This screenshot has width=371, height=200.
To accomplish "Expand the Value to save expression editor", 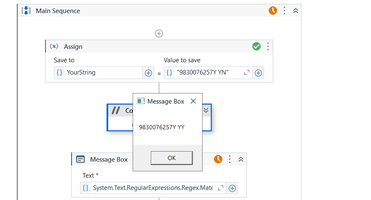I will (247, 73).
